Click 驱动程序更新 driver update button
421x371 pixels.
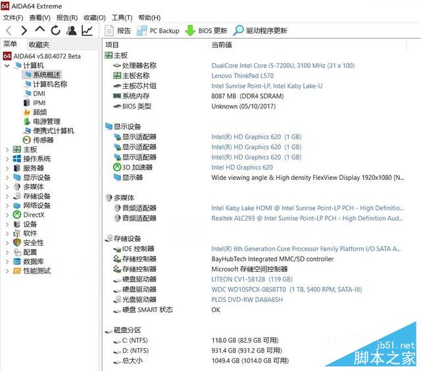pyautogui.click(x=260, y=31)
